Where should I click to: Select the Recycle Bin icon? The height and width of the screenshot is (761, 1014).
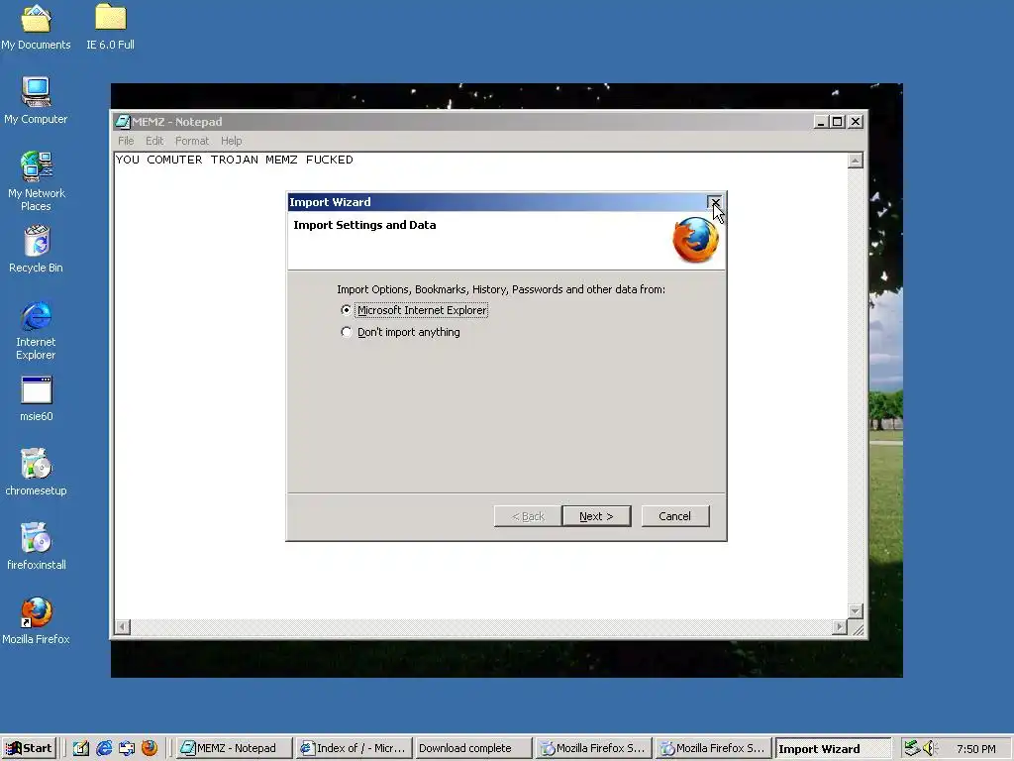pyautogui.click(x=36, y=249)
